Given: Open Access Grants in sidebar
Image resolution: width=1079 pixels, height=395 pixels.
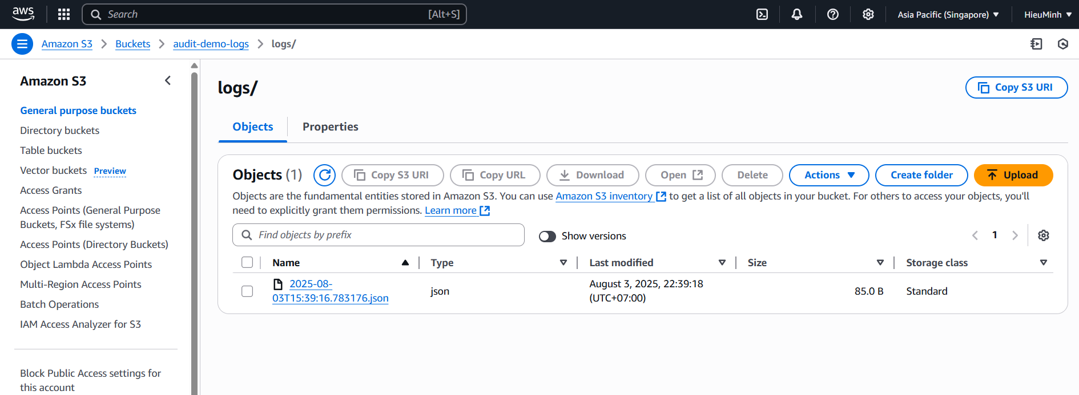Looking at the screenshot, I should click(51, 190).
